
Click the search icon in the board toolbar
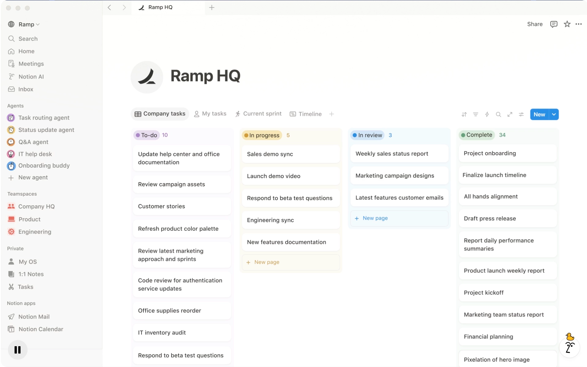498,114
